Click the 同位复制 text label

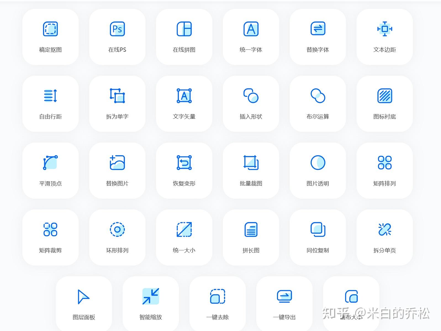click(x=318, y=250)
